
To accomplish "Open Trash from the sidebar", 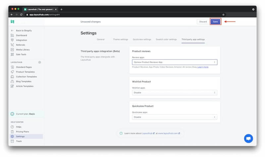I will click(x=19, y=141).
